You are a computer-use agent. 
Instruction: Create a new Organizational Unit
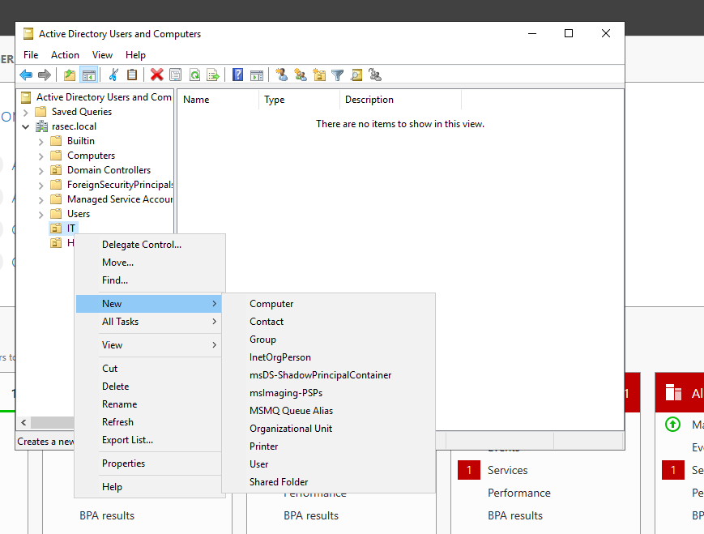coord(329,429)
